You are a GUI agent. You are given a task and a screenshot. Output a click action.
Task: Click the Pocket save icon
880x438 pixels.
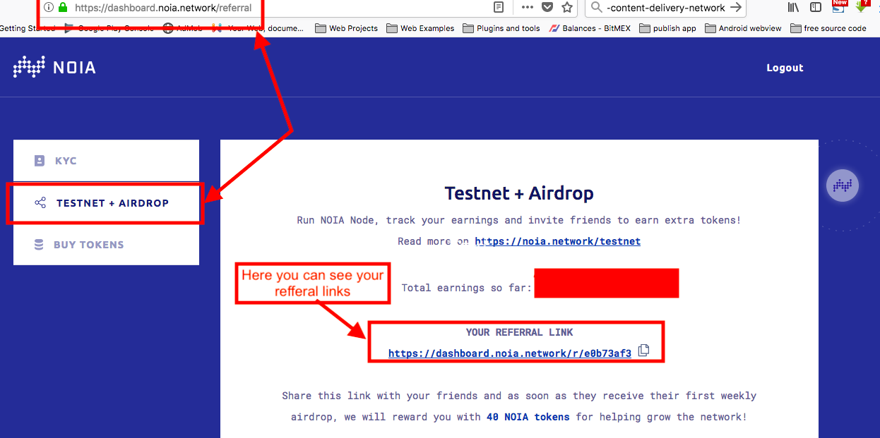pyautogui.click(x=547, y=7)
